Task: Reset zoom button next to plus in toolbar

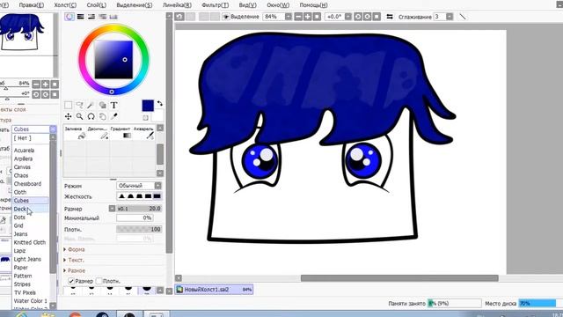Action: point(317,17)
